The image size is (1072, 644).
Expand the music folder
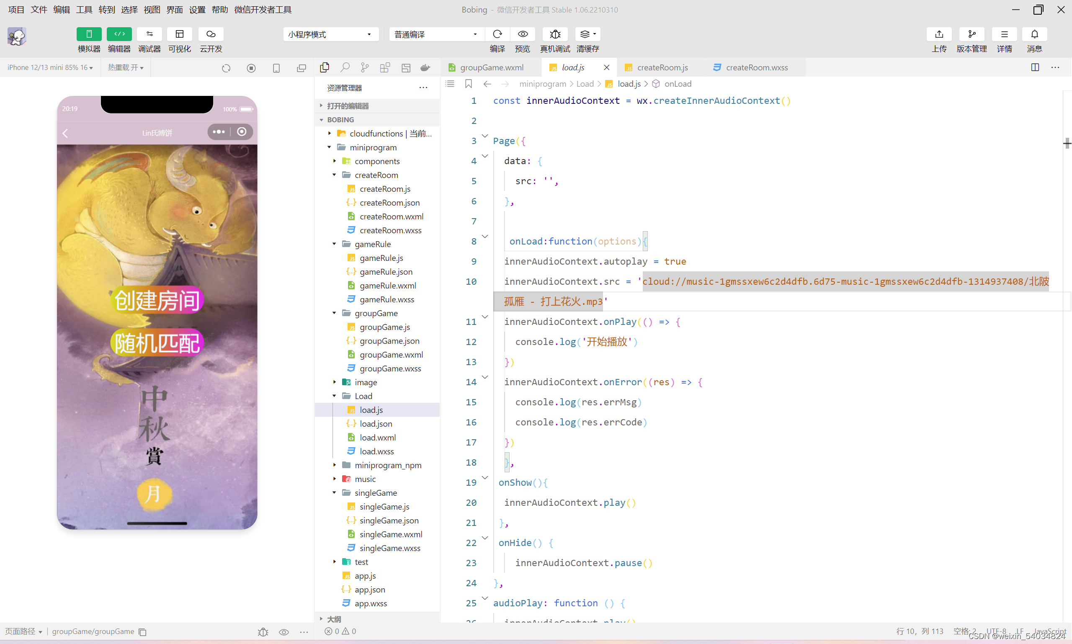[x=377, y=479]
